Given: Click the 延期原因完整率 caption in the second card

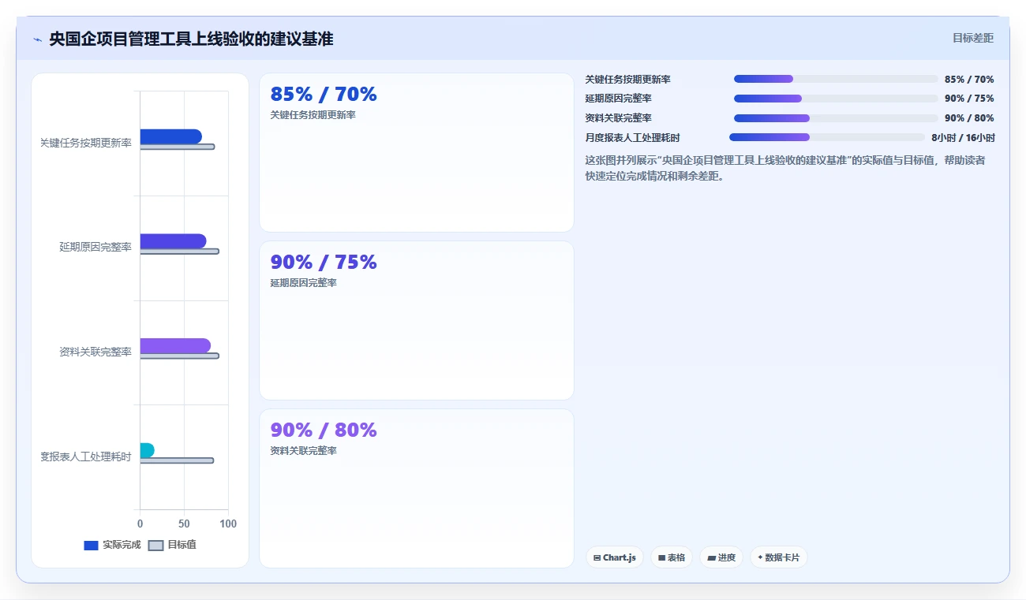Looking at the screenshot, I should point(304,283).
